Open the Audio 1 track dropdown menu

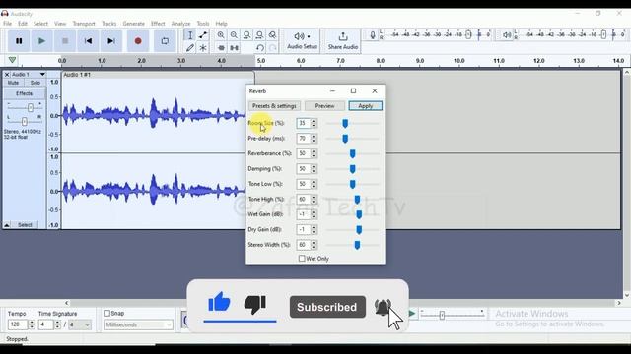pos(42,75)
